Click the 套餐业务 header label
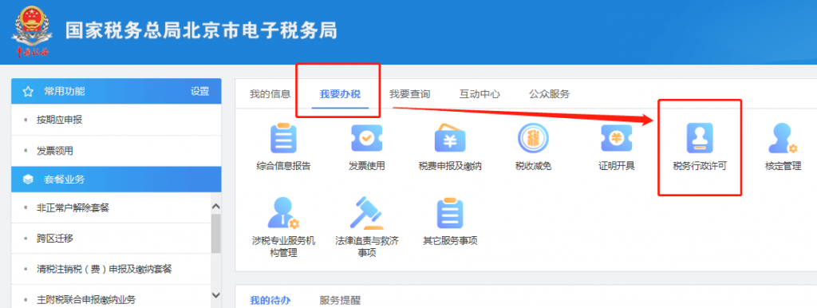The image size is (817, 308). click(x=65, y=180)
